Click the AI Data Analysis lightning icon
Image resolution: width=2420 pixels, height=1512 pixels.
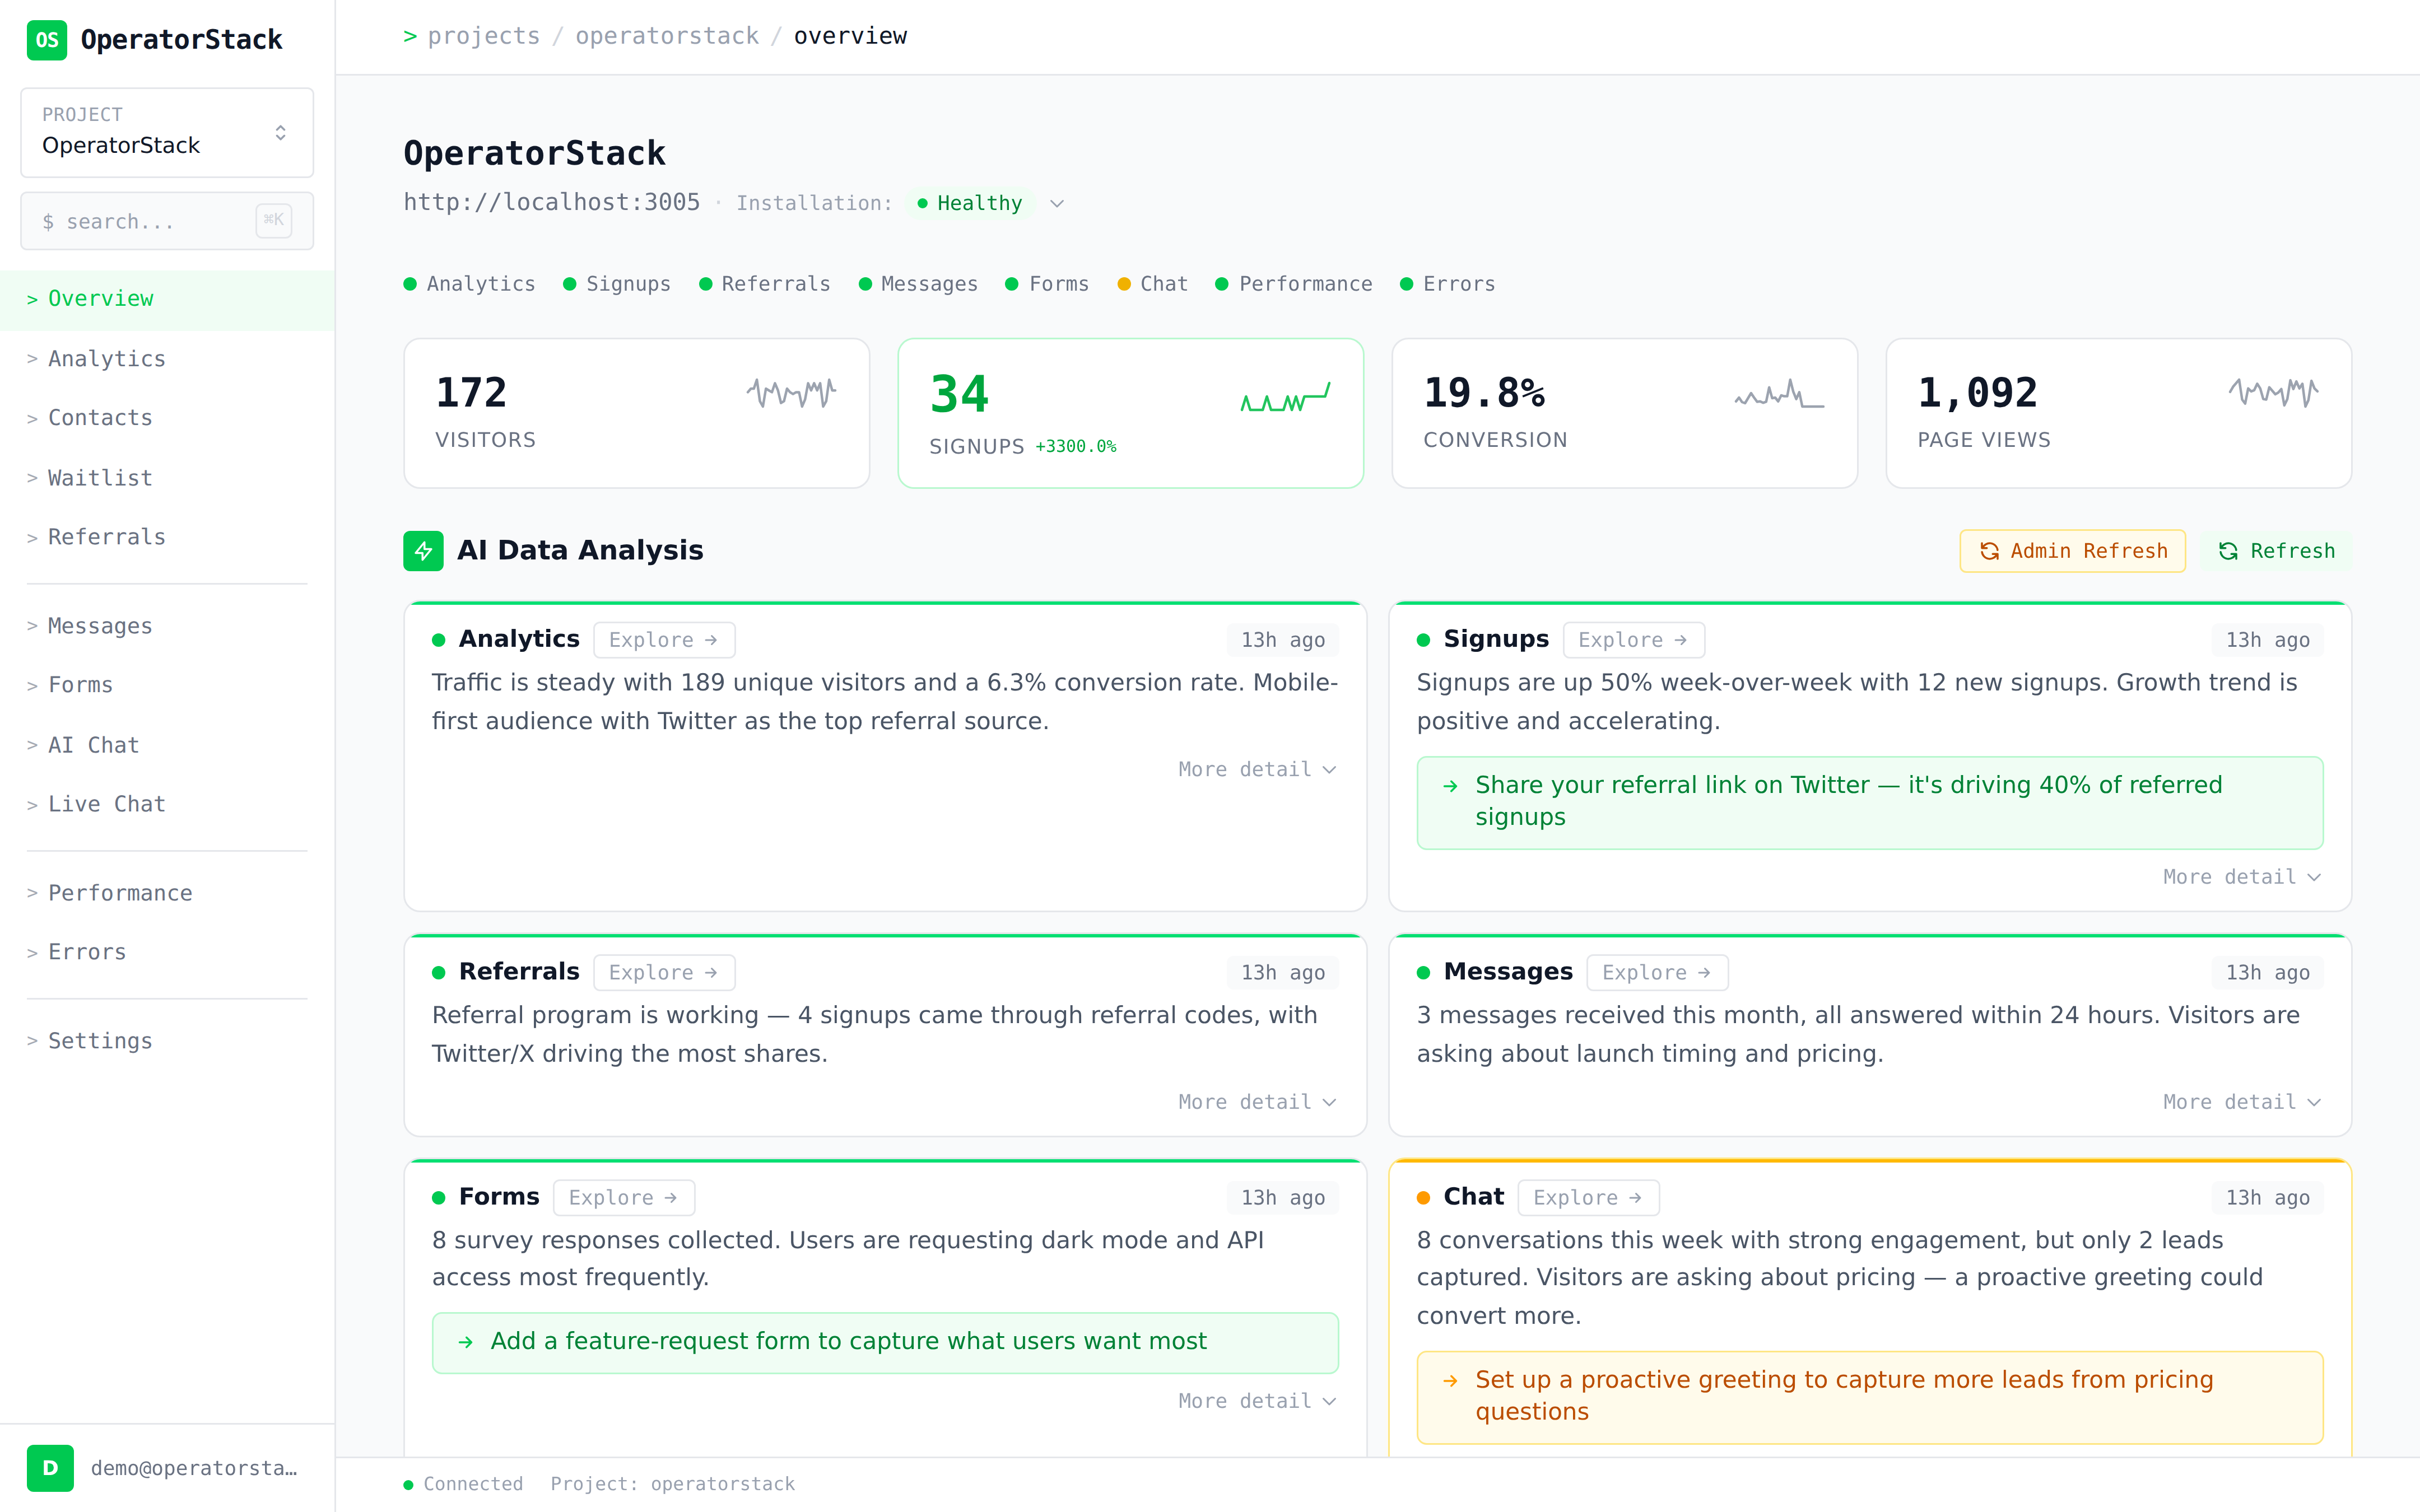coord(423,551)
